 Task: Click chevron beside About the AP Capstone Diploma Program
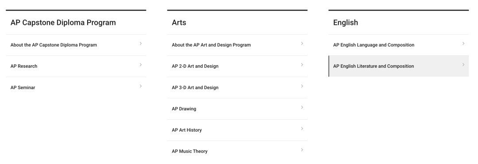tap(141, 43)
